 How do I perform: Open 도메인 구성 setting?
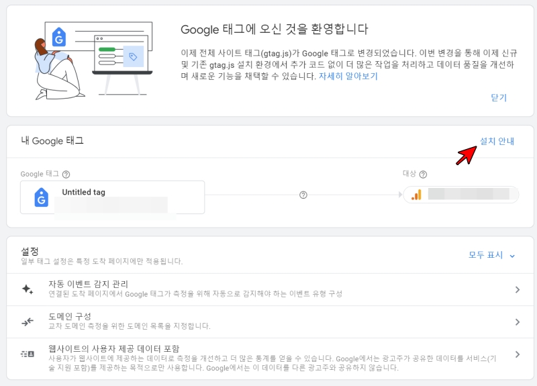click(x=270, y=322)
